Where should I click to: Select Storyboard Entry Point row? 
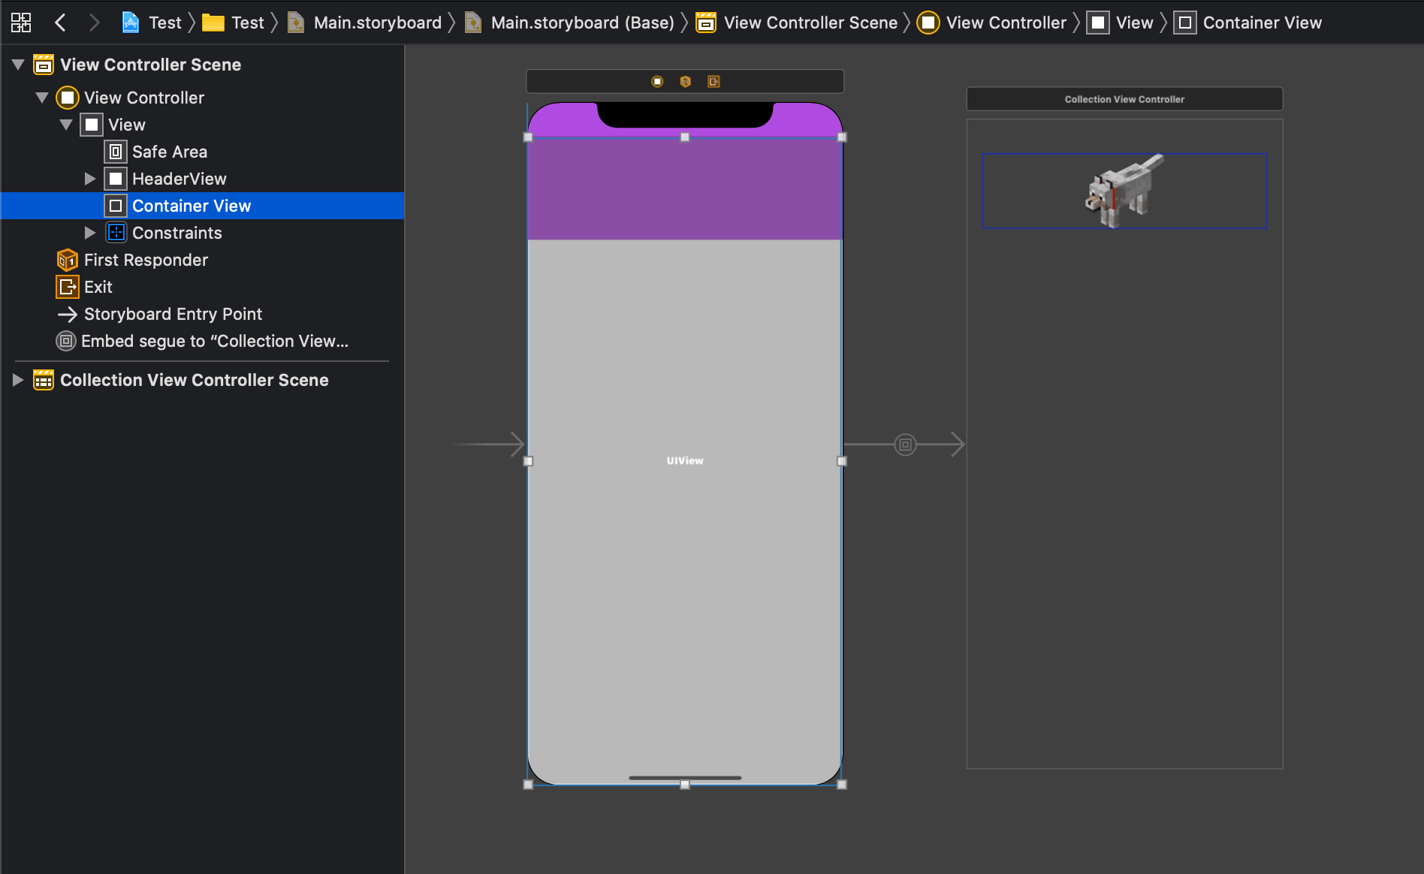(x=203, y=314)
